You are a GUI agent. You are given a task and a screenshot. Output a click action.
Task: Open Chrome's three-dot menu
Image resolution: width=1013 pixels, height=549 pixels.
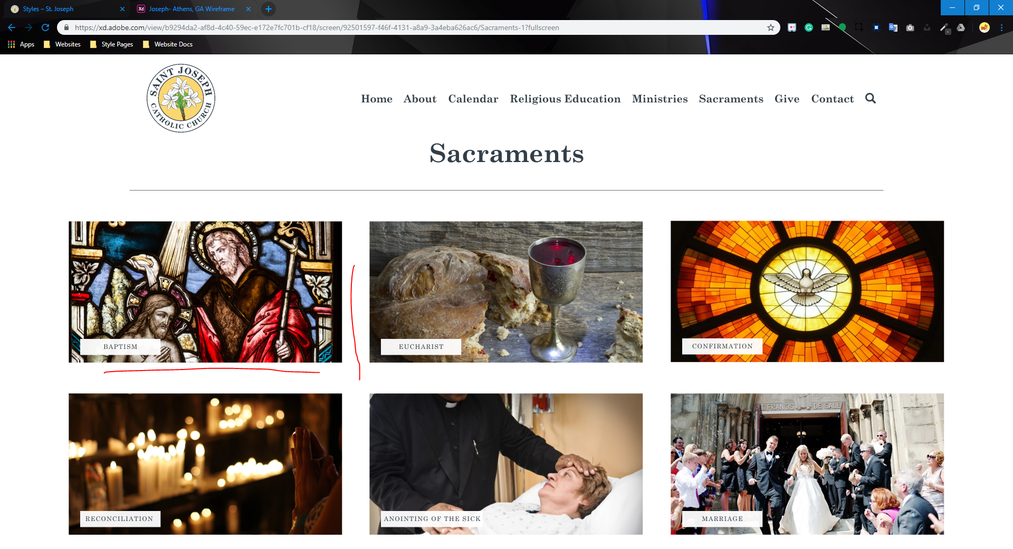click(1001, 27)
